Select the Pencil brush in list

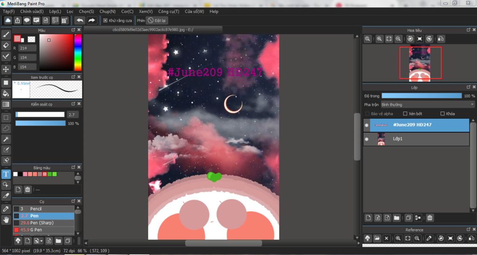tap(43, 209)
